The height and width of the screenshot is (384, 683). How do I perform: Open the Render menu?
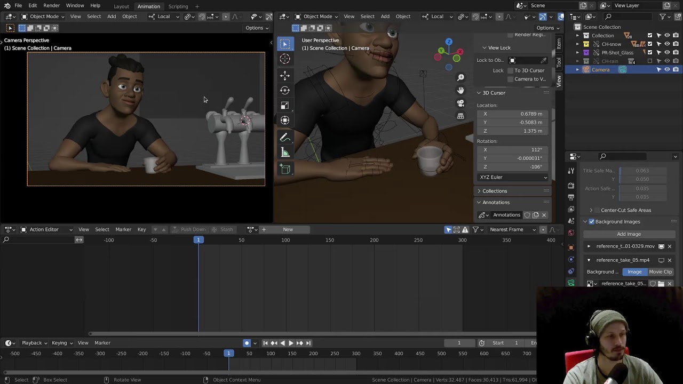pyautogui.click(x=51, y=5)
